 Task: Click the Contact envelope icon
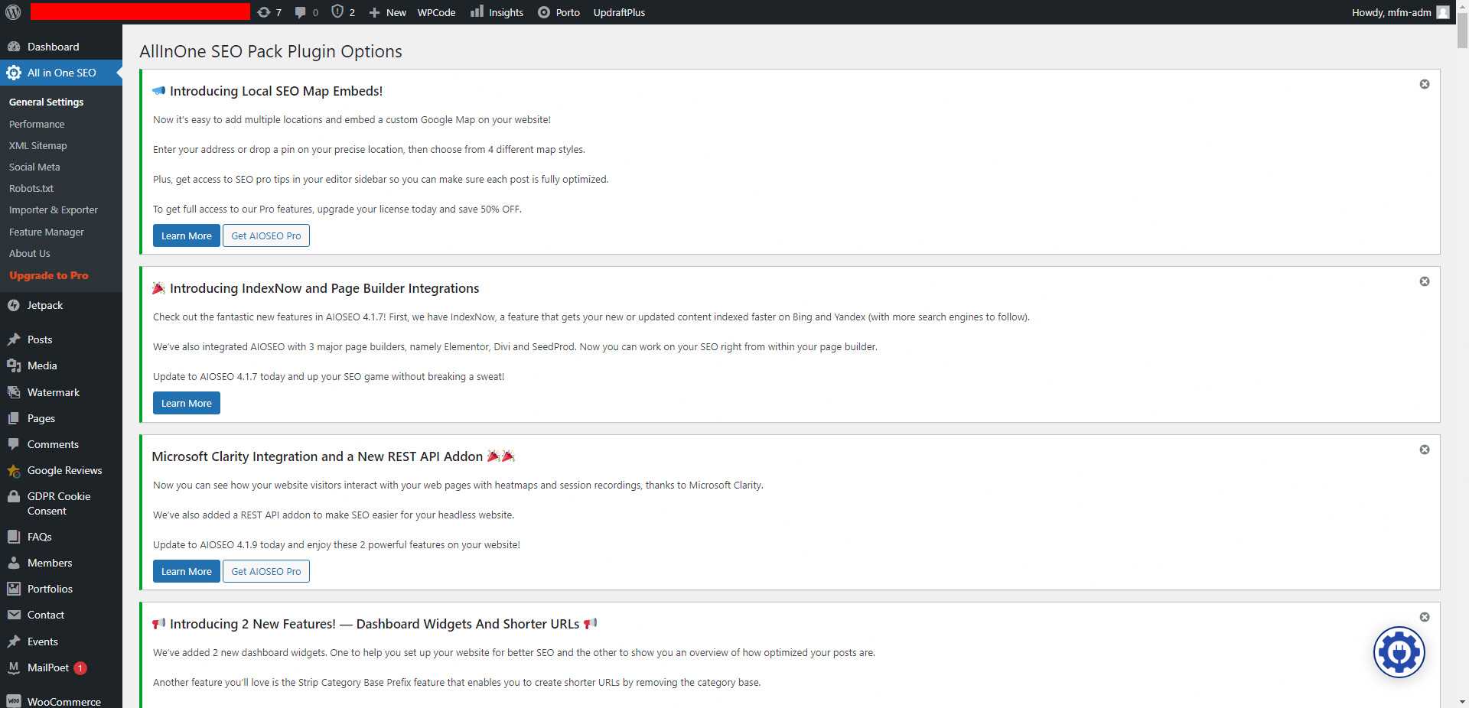click(14, 615)
